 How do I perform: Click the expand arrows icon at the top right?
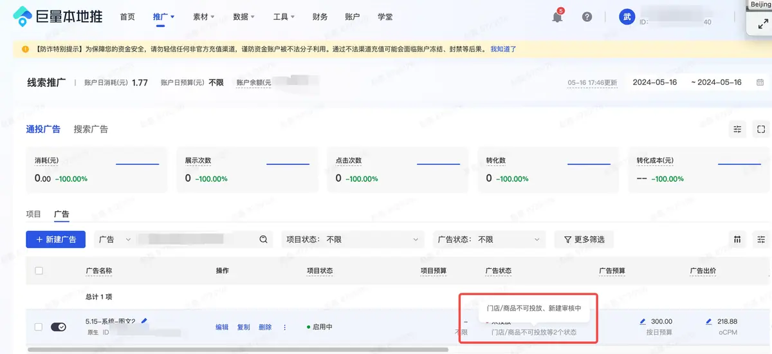(x=763, y=25)
